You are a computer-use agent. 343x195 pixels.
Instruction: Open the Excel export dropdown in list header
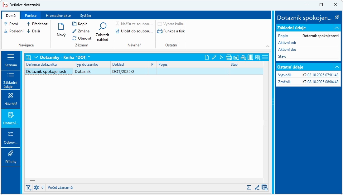click(258, 58)
